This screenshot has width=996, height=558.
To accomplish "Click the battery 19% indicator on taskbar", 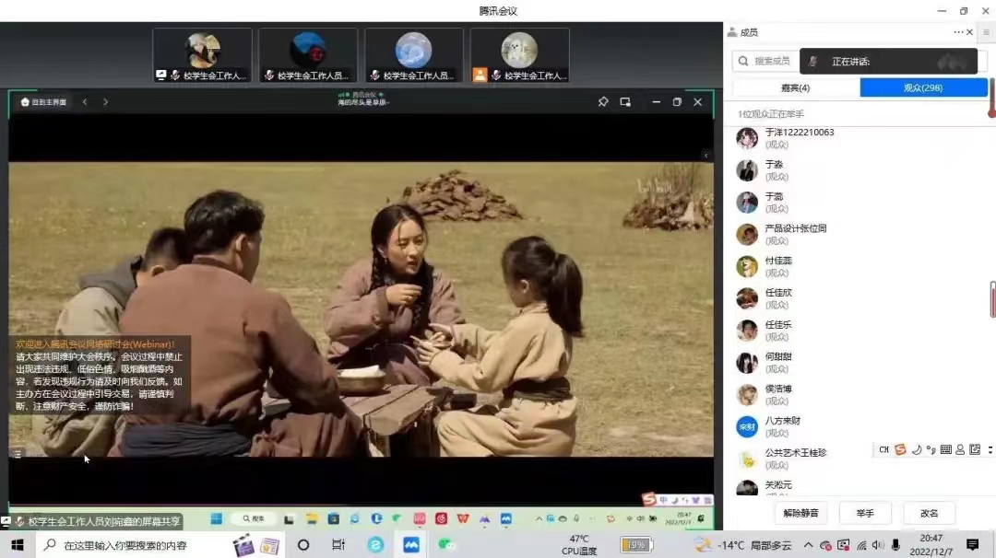I will (635, 545).
